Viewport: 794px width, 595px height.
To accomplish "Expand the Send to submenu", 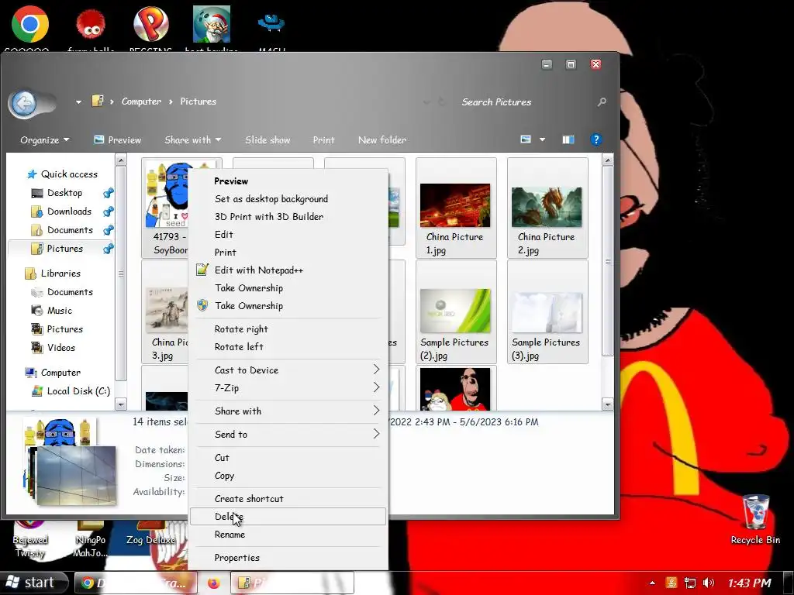I will 287,434.
